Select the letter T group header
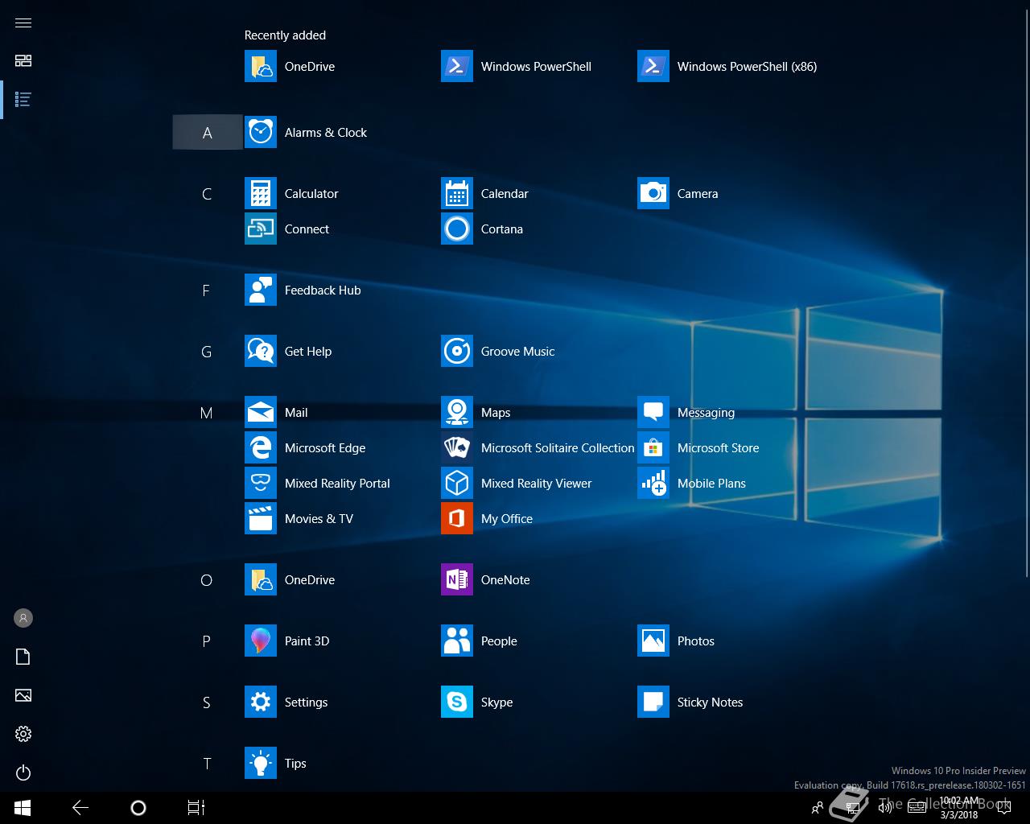This screenshot has height=824, width=1030. [x=207, y=763]
